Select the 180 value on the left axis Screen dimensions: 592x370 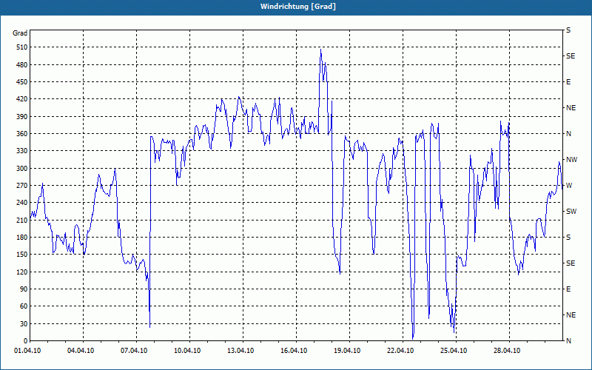[x=22, y=238]
